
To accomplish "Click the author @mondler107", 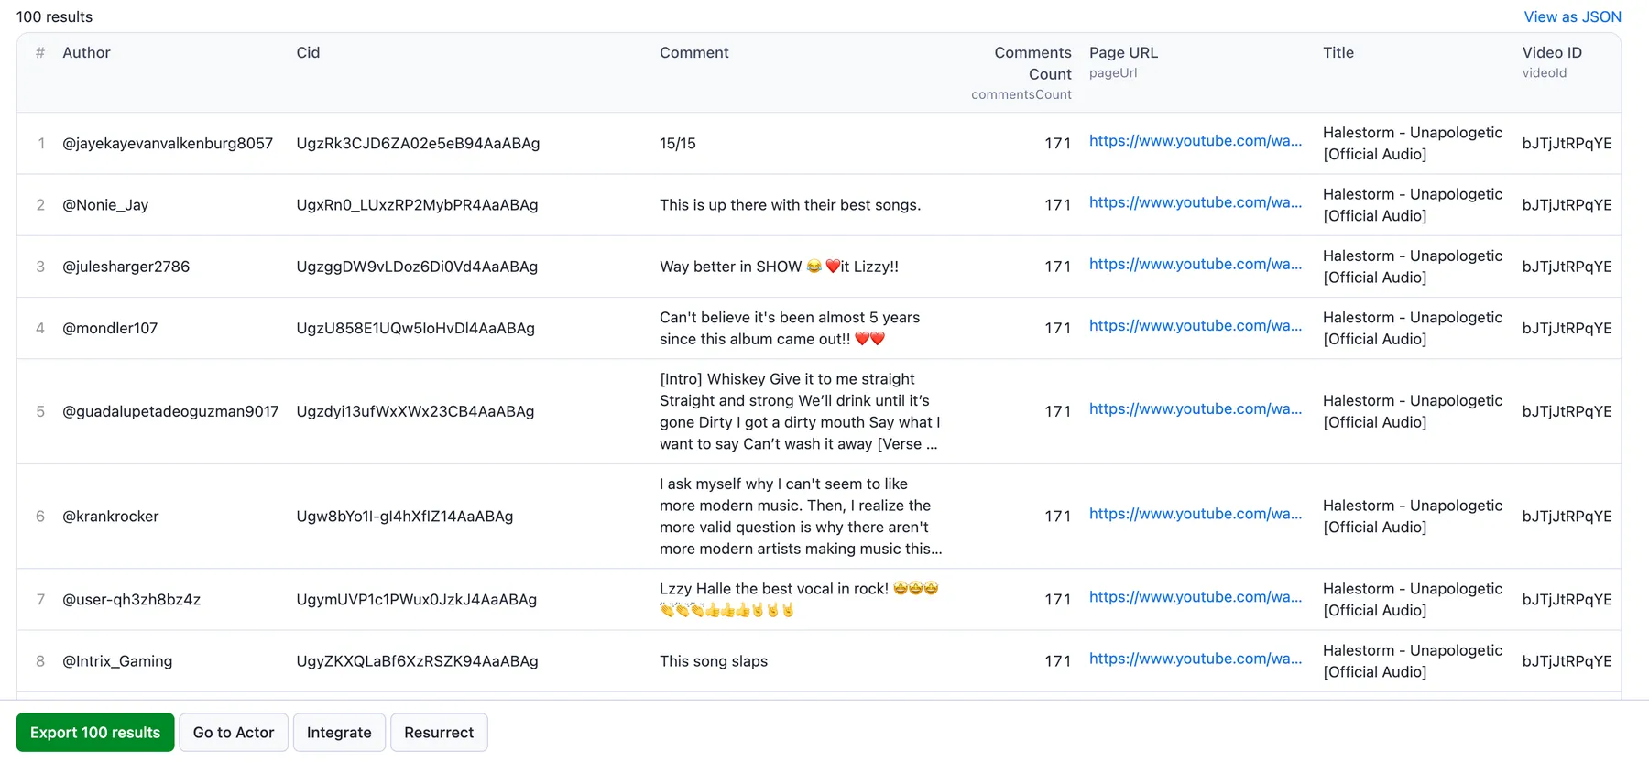I will 110,328.
